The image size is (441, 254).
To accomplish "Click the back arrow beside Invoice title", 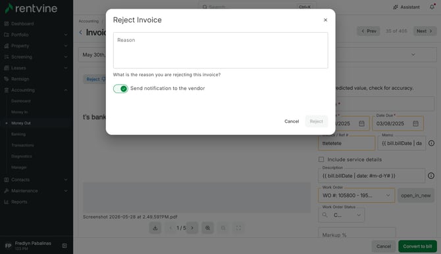I will [81, 33].
